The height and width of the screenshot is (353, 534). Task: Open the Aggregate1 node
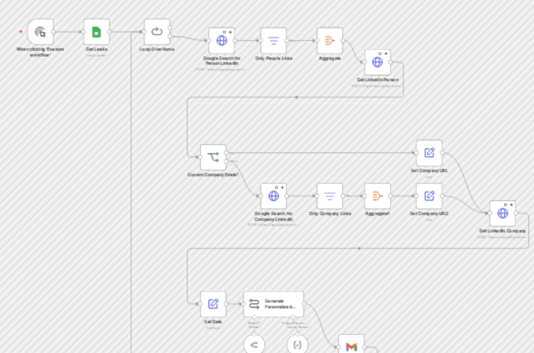tap(378, 196)
